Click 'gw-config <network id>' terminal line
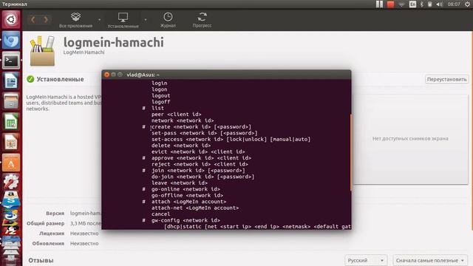473x266 pixels. point(186,220)
